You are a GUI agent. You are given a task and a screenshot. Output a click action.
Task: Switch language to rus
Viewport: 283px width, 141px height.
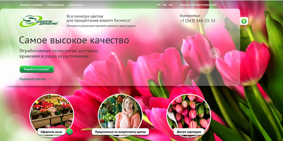[158, 5]
